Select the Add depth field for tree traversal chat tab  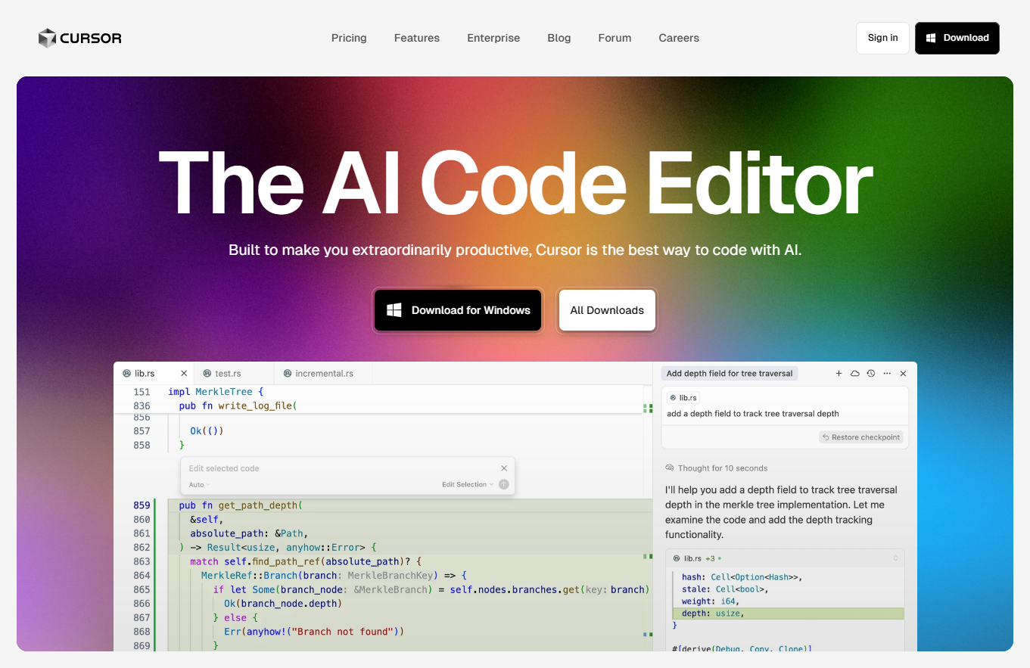click(730, 374)
